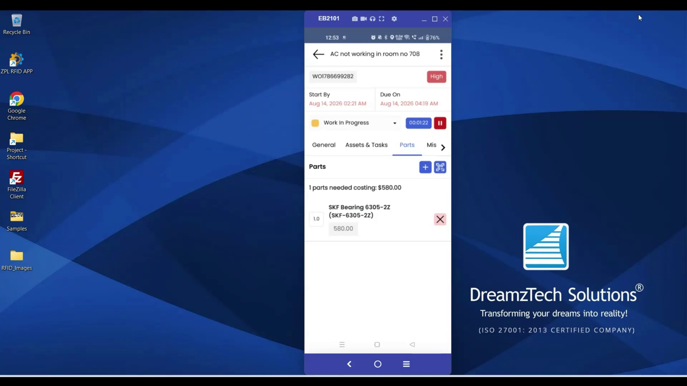This screenshot has width=687, height=386.
Task: Open Google Chrome from the desktop
Action: [17, 106]
